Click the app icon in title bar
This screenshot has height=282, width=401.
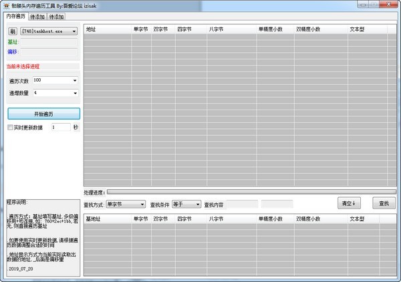7,5
